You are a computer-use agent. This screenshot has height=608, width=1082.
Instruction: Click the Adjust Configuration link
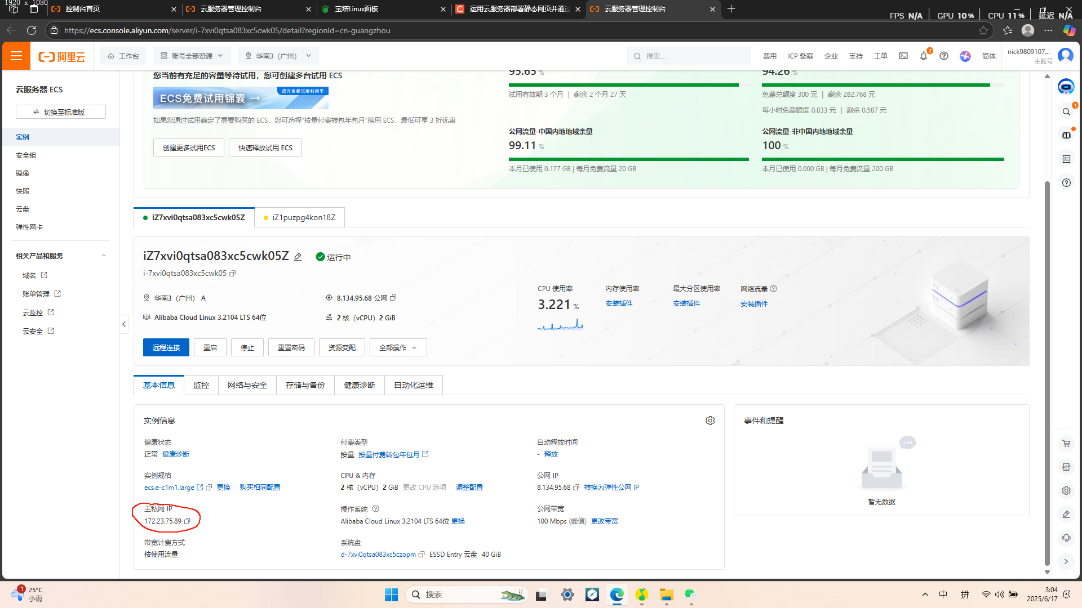click(x=469, y=488)
